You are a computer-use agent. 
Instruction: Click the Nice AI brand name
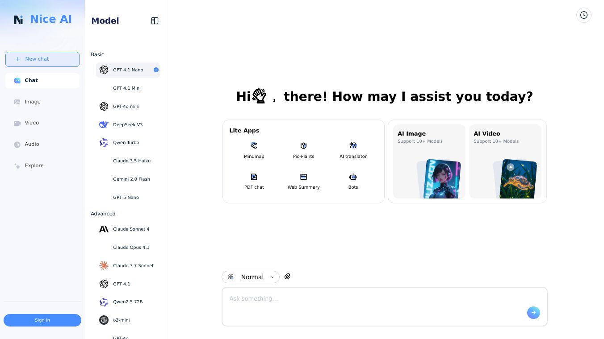[x=51, y=19]
